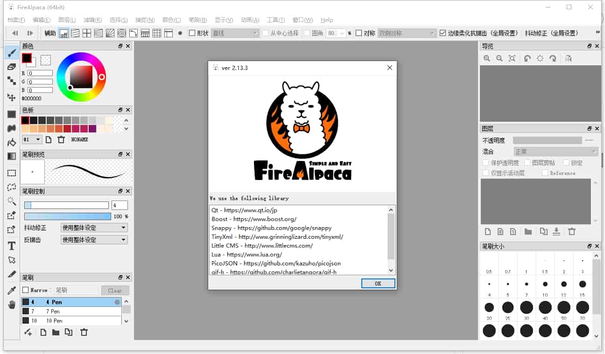Open the 反锯齿 dropdown
The height and width of the screenshot is (354, 605).
tap(94, 240)
